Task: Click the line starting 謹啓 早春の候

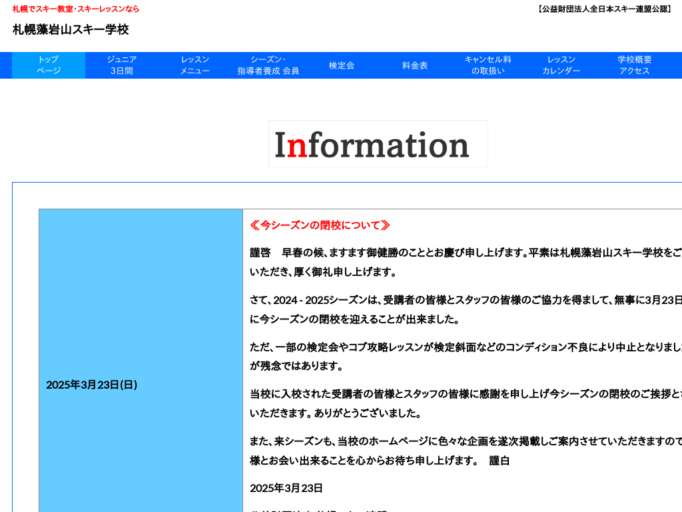Action: click(466, 253)
